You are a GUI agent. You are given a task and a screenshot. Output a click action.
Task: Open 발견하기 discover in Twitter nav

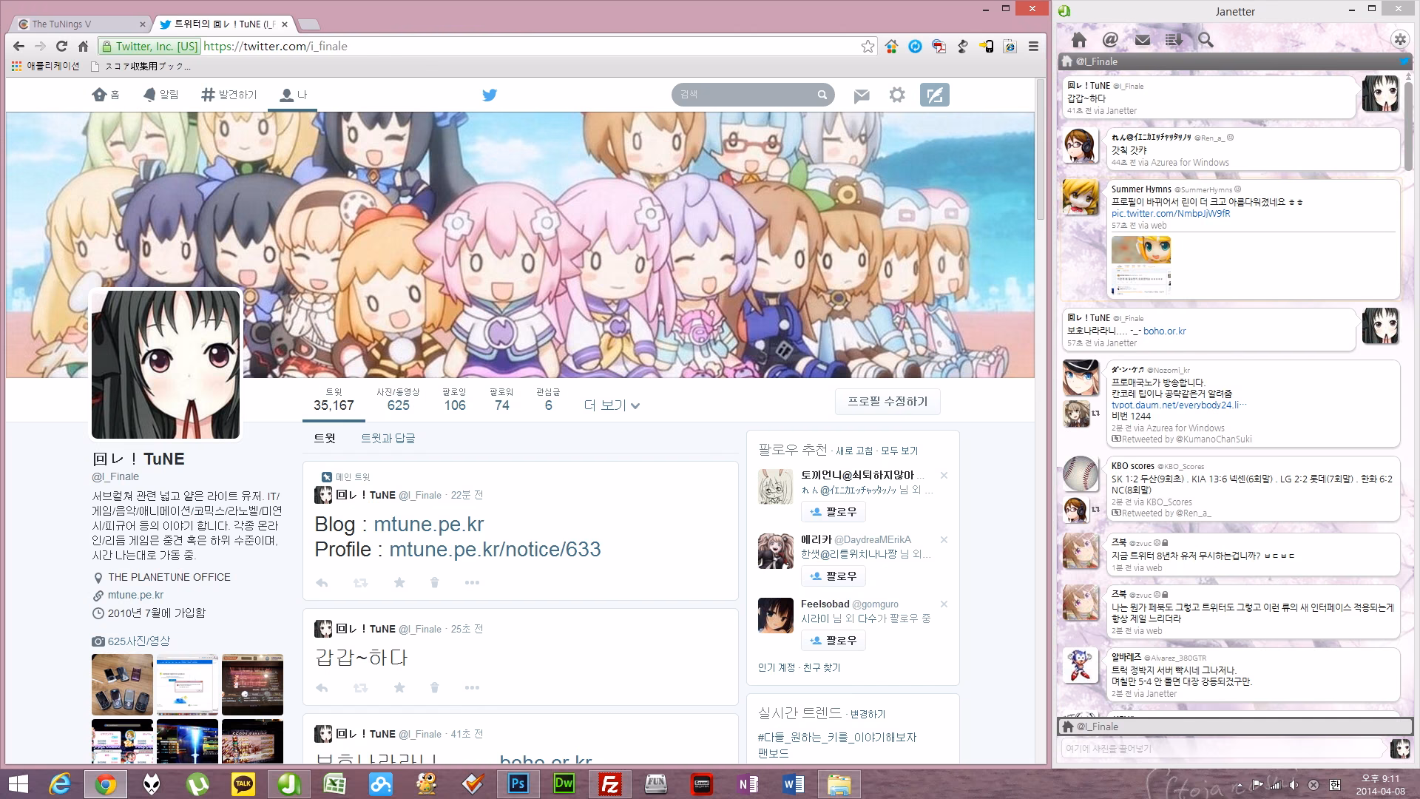pos(229,95)
